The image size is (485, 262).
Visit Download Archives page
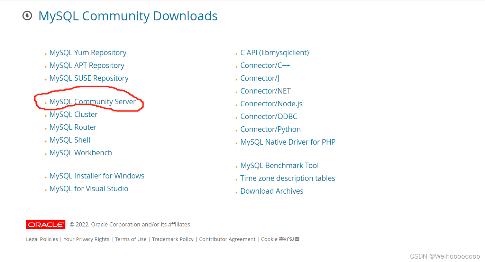(x=272, y=191)
